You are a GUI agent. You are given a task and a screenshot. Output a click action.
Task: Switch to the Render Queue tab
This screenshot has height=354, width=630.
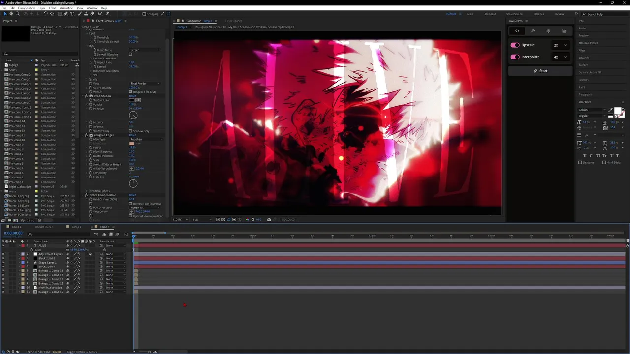(x=44, y=227)
